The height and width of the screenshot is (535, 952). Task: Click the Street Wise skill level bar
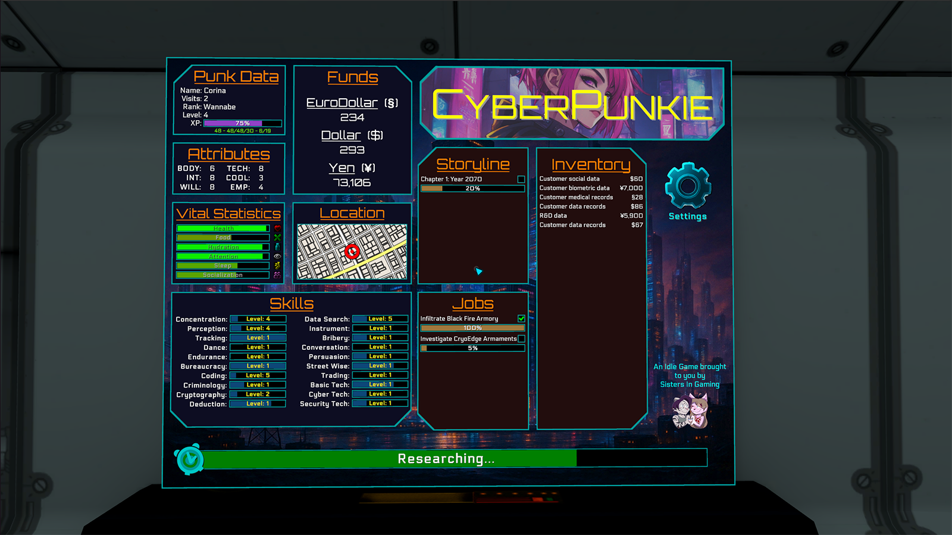coord(380,366)
